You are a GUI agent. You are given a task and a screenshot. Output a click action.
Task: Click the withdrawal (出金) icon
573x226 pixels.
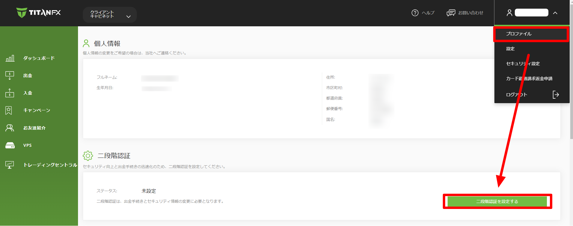(10, 76)
